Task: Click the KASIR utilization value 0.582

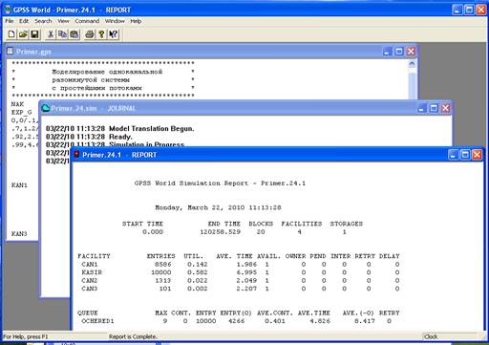Action: [198, 272]
